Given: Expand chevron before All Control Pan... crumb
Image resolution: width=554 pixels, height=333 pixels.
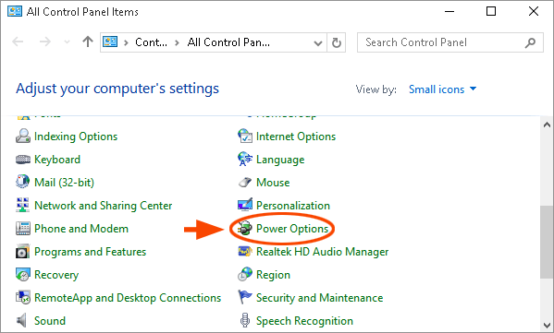Looking at the screenshot, I should click(177, 42).
